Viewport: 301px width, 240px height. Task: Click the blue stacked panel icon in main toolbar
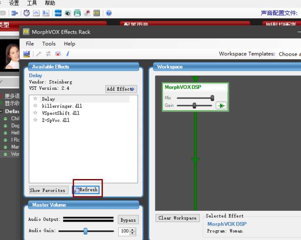pyautogui.click(x=58, y=13)
